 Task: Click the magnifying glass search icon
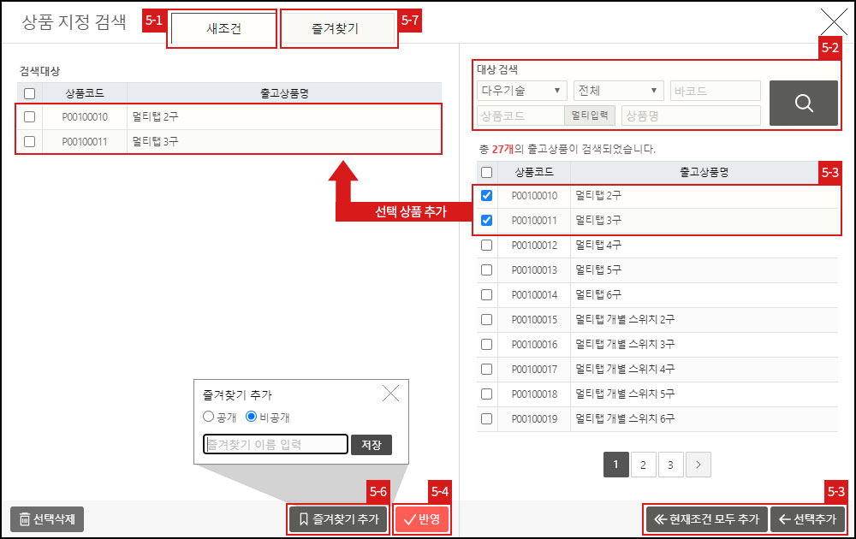803,103
